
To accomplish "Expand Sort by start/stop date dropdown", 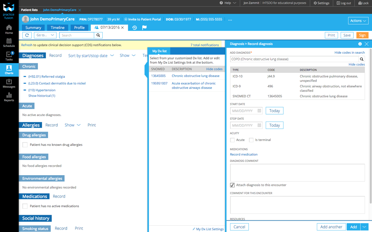I will point(91,55).
